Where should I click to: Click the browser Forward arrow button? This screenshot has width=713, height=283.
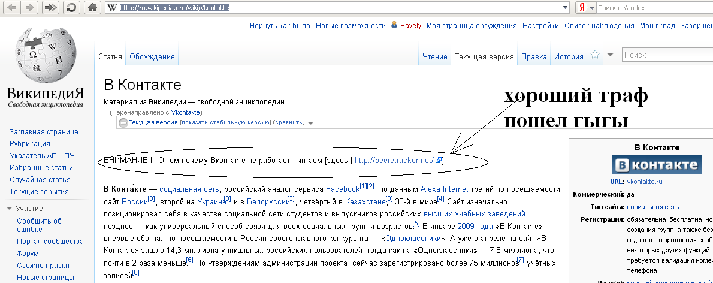[29, 7]
